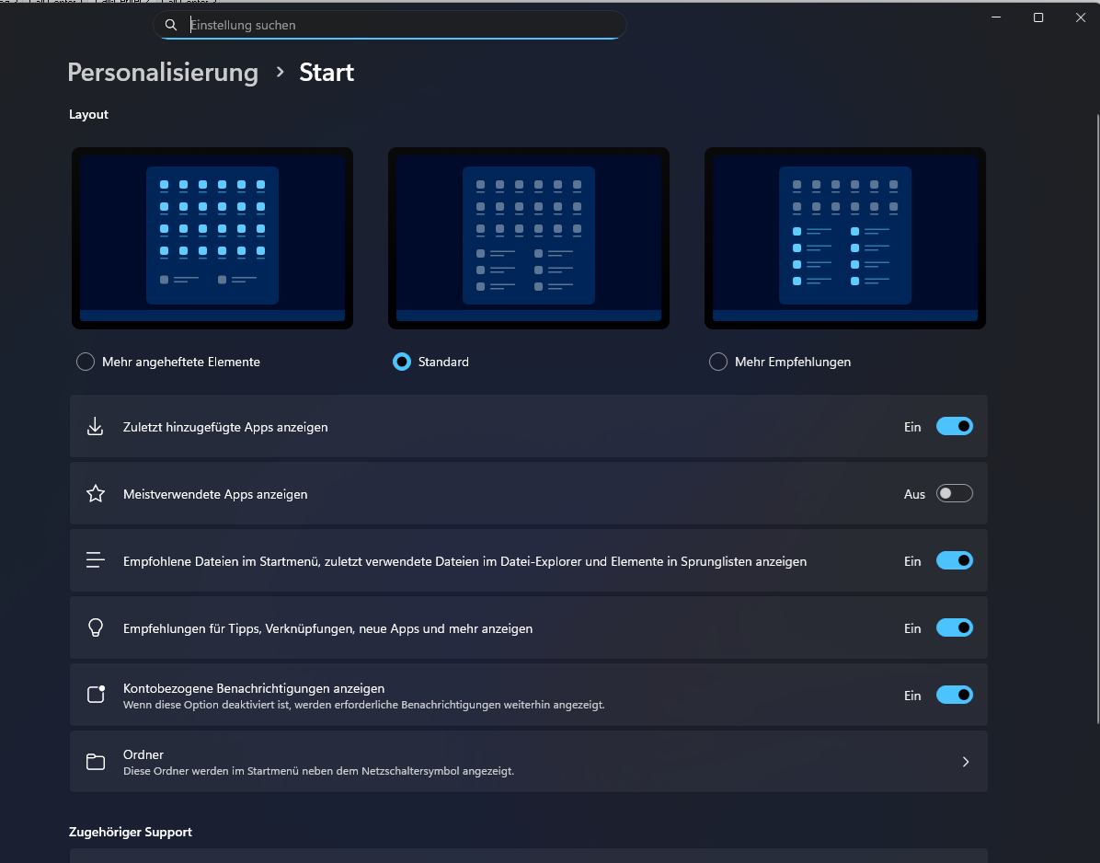Image resolution: width=1100 pixels, height=863 pixels.
Task: Maximize the Settings window
Action: coord(1038,17)
